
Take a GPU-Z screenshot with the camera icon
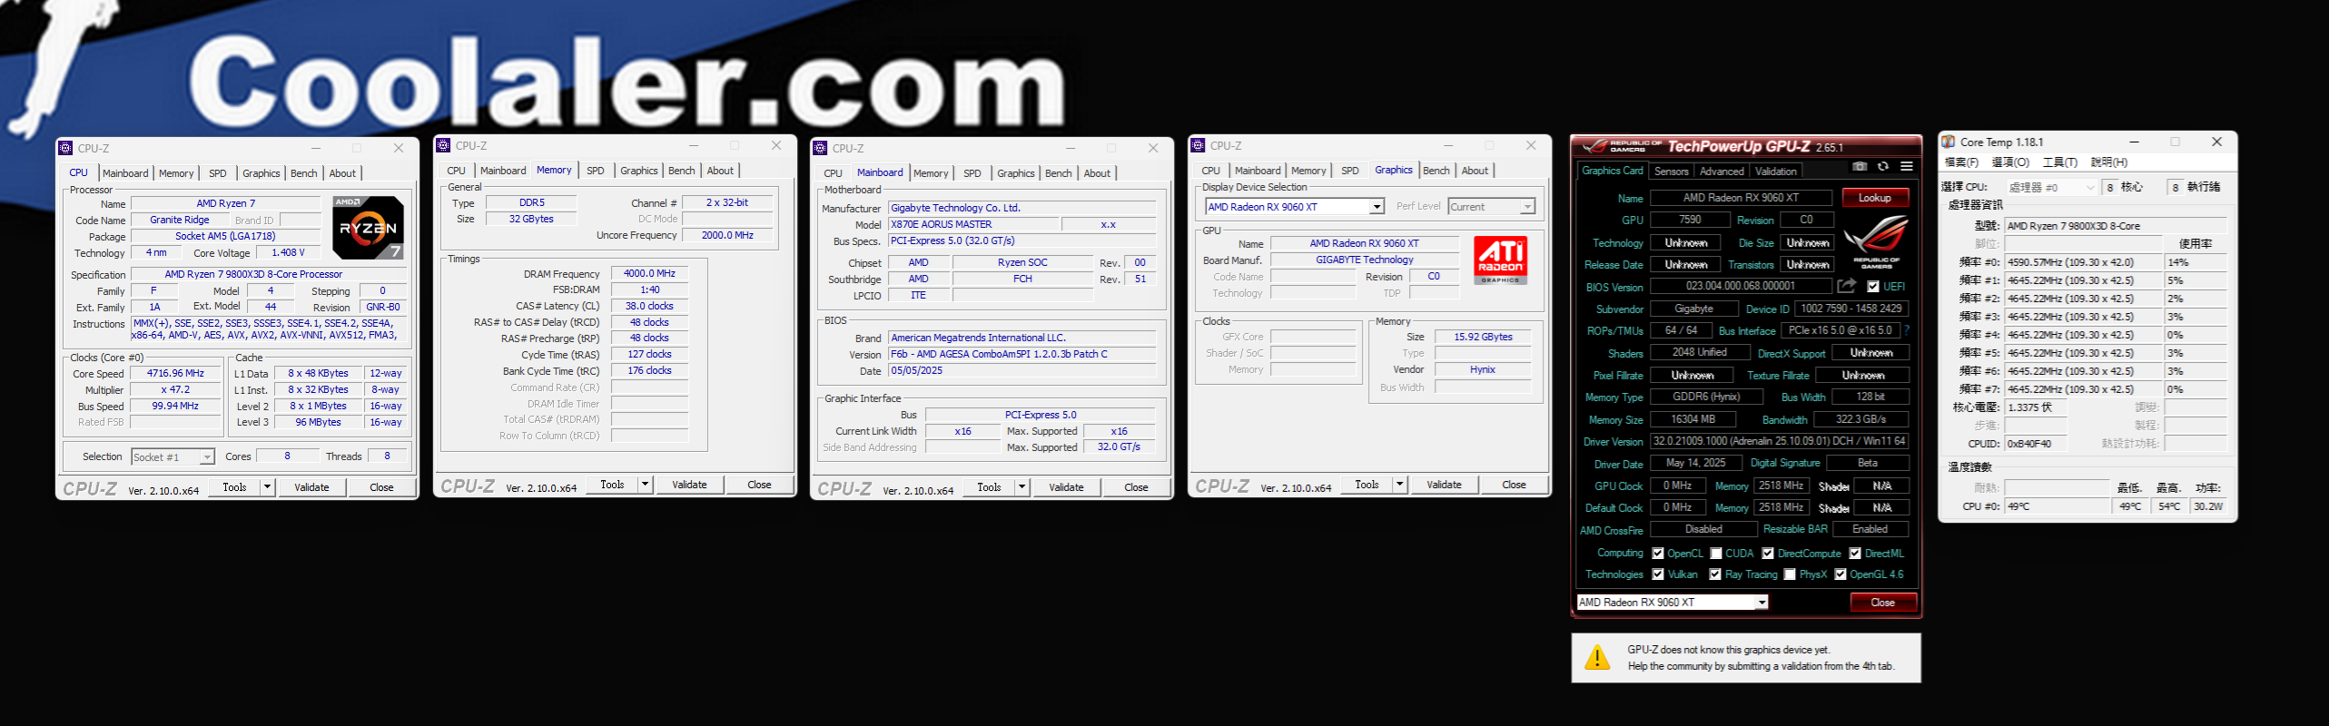(x=1860, y=167)
